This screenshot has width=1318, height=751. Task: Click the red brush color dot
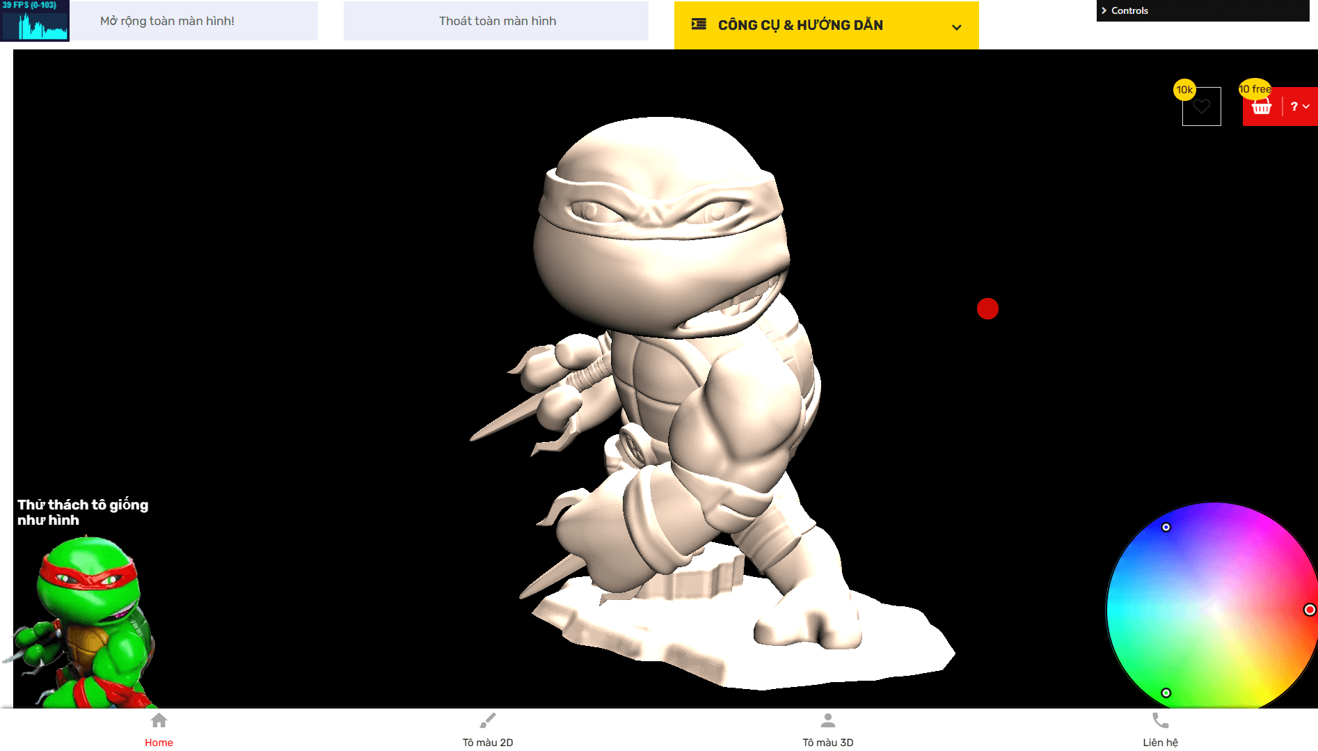987,308
